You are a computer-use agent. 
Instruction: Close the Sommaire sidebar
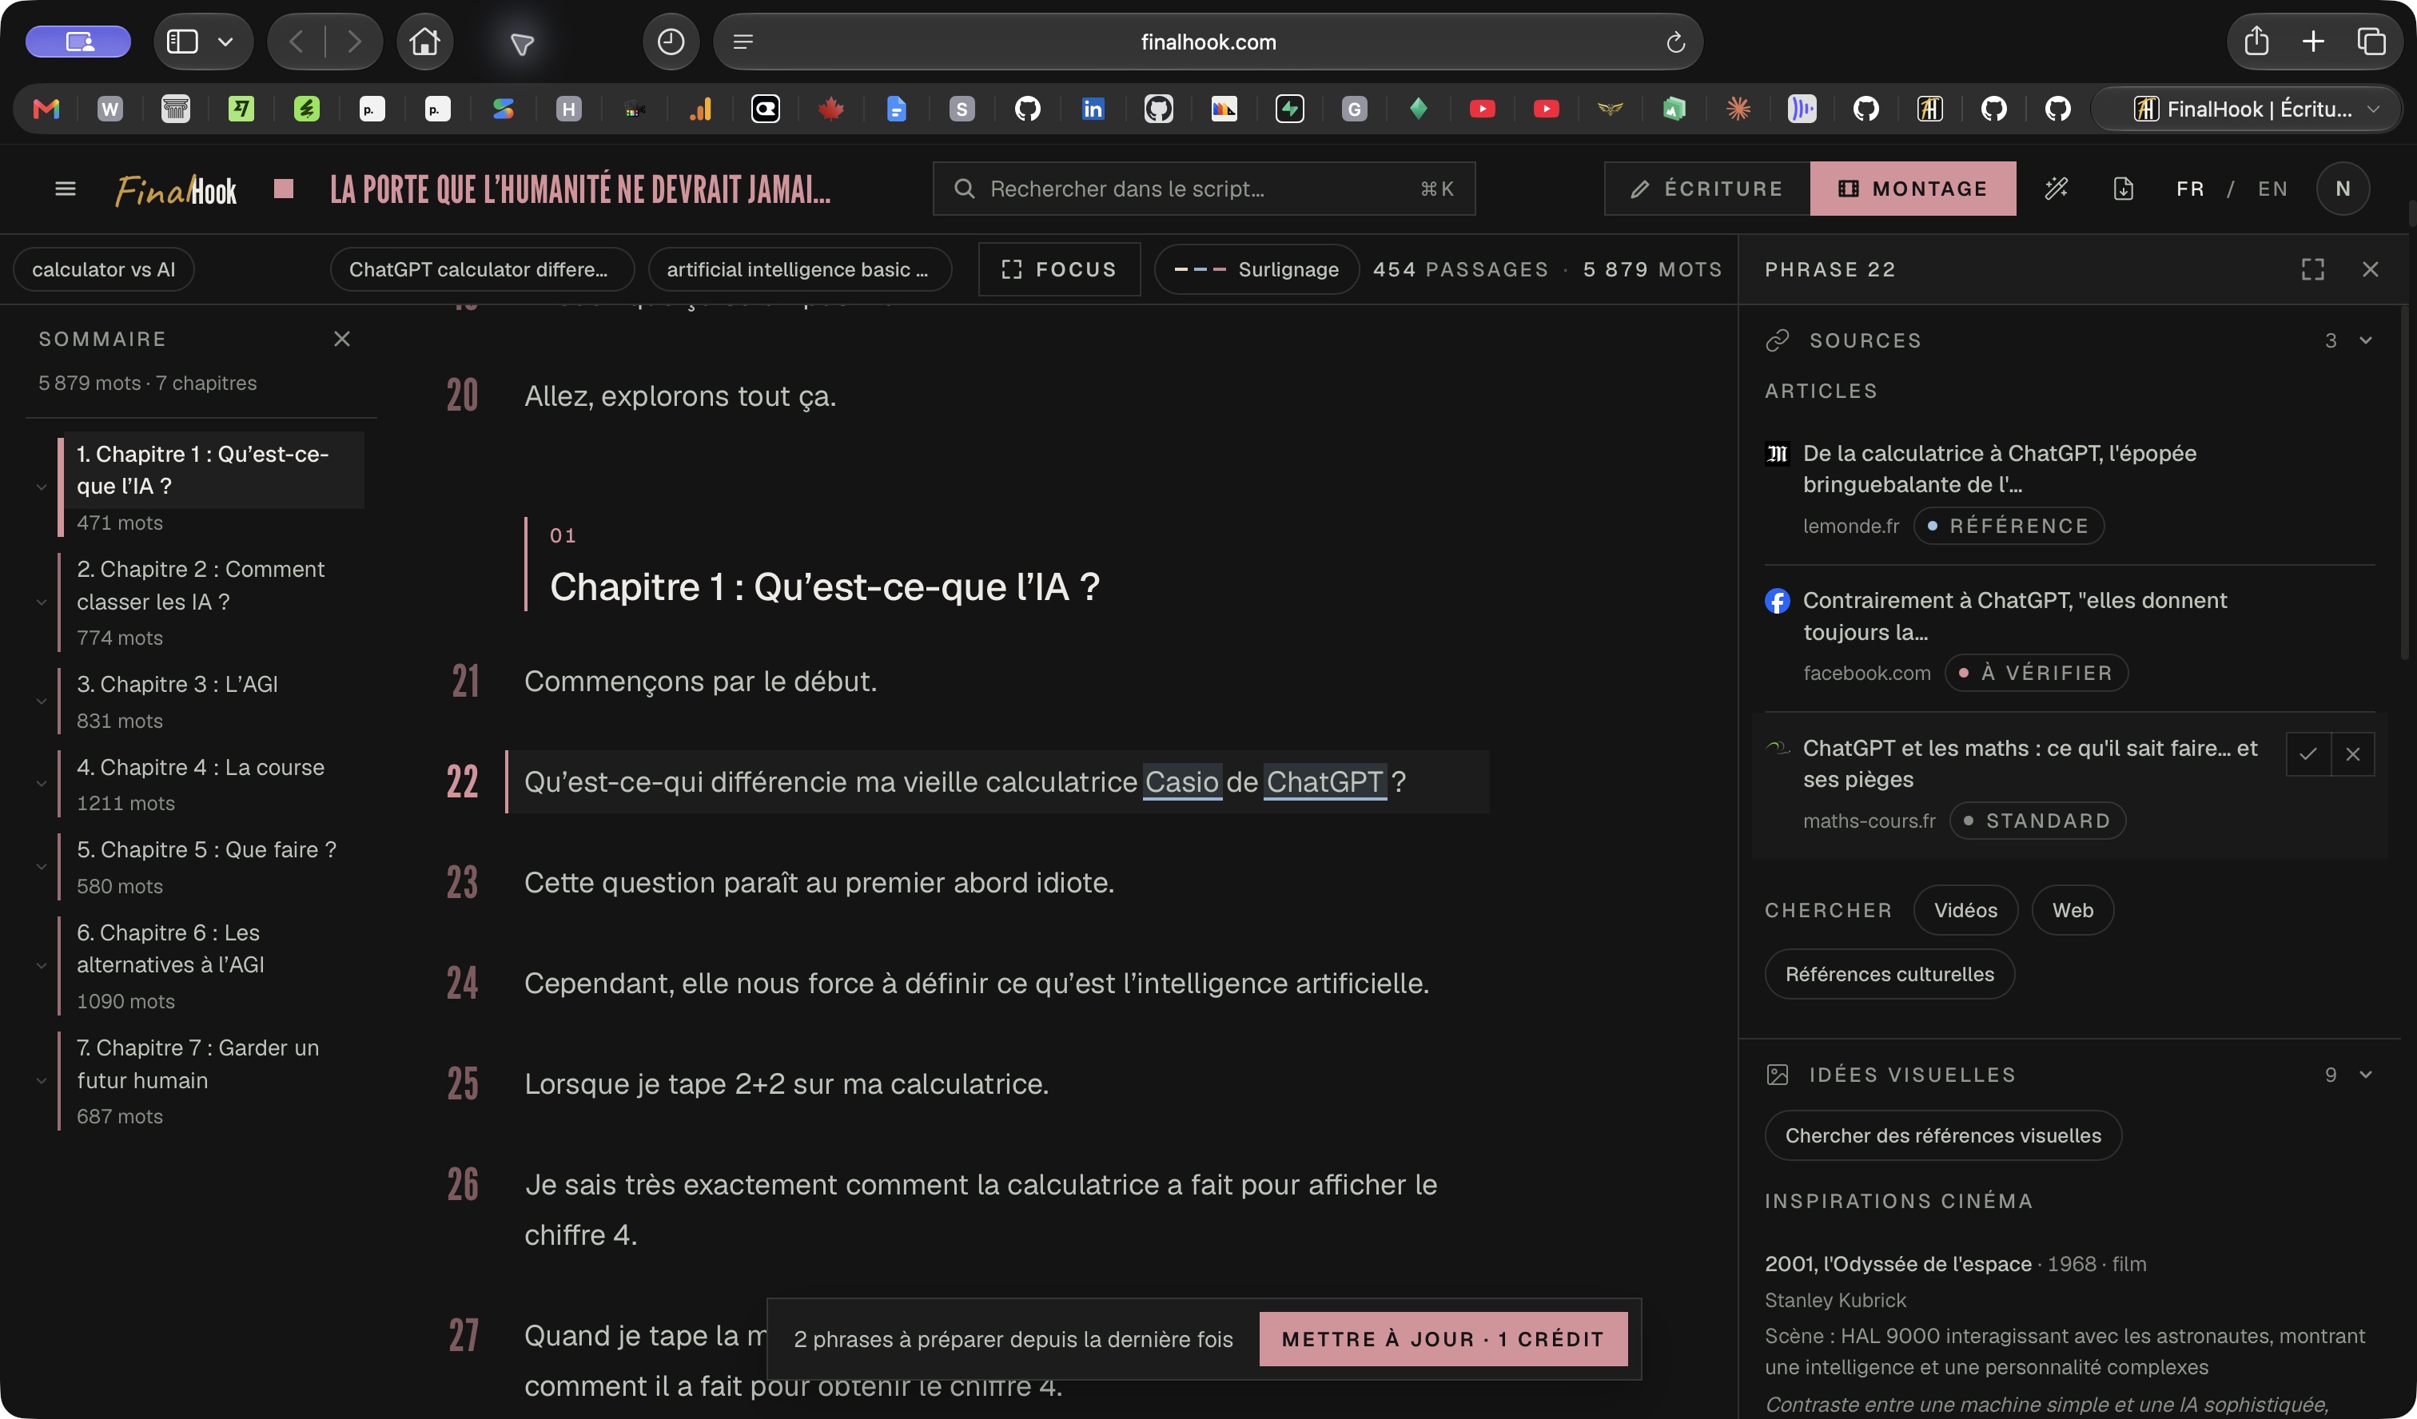(341, 339)
